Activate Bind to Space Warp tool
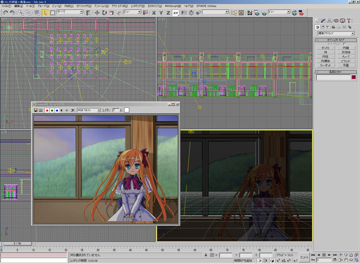 click(x=37, y=13)
